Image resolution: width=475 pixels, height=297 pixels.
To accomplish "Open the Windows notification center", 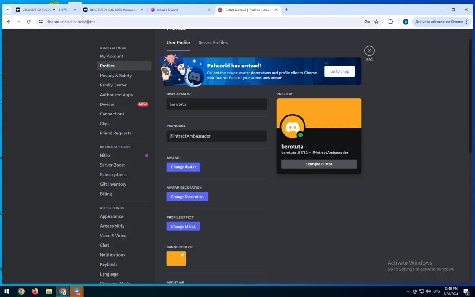I will click(466, 292).
